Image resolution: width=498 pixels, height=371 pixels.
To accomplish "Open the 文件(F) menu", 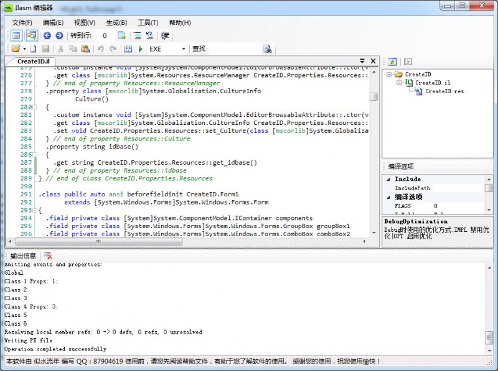I will 22,22.
